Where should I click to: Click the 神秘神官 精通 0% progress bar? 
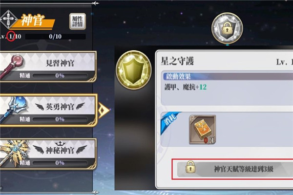60,163
